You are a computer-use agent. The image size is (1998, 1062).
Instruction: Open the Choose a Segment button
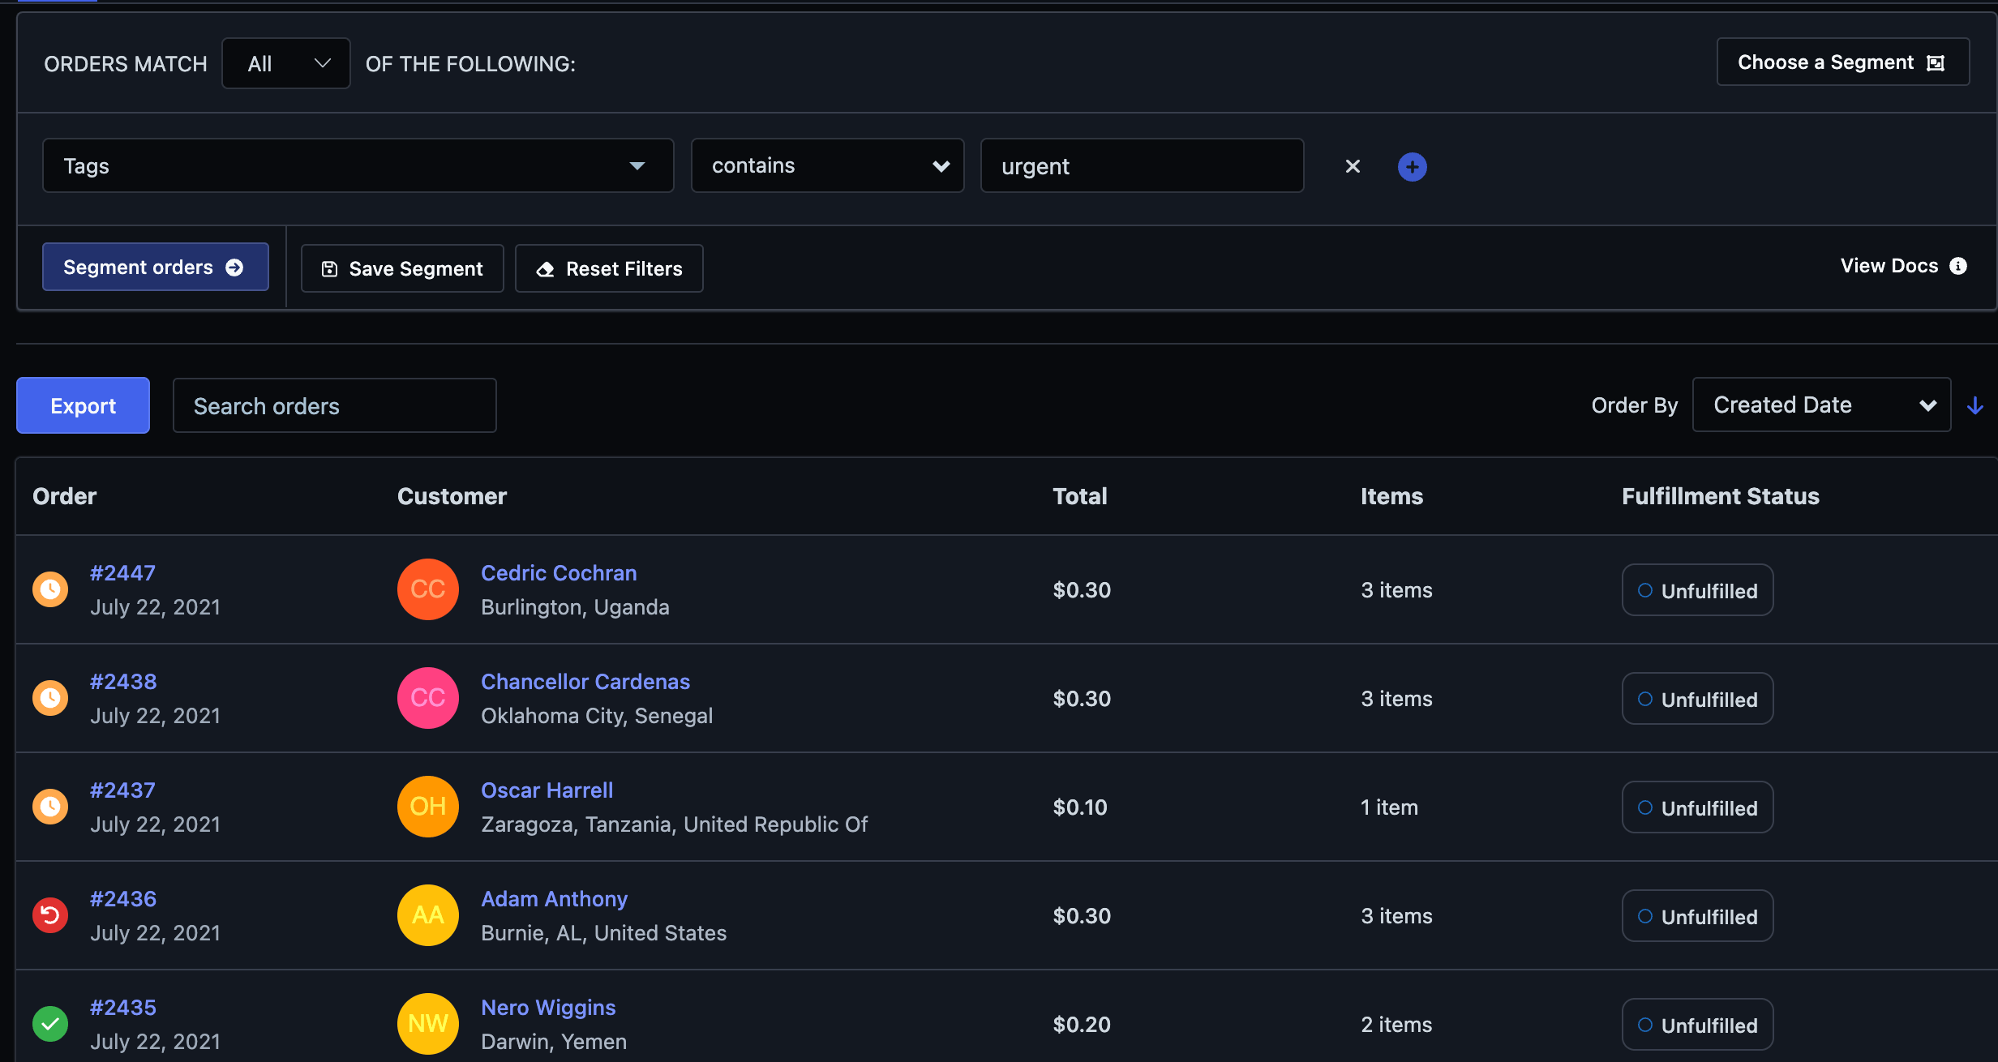coord(1842,62)
